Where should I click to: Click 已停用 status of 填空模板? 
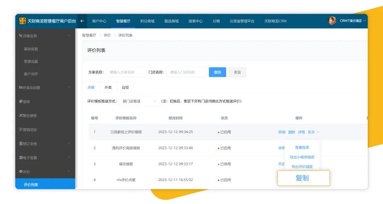pyautogui.click(x=224, y=164)
